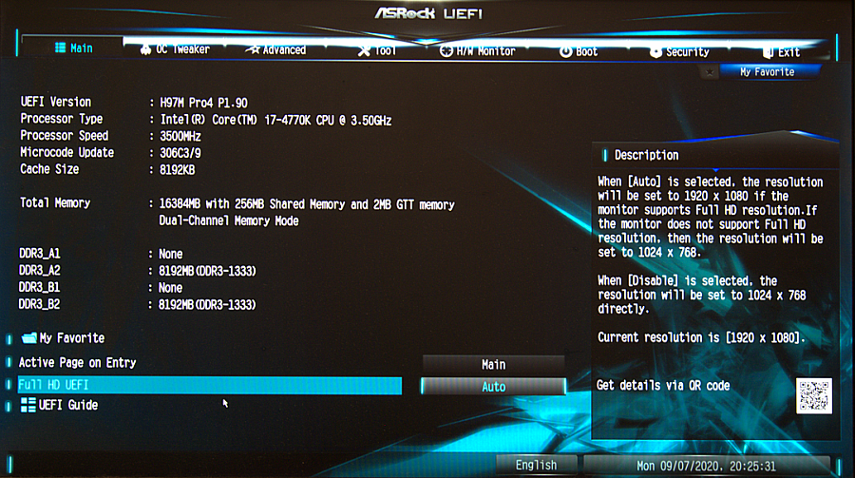Screen dimensions: 855x478
Task: Open the UEFI Guide entry
Action: [x=60, y=405]
